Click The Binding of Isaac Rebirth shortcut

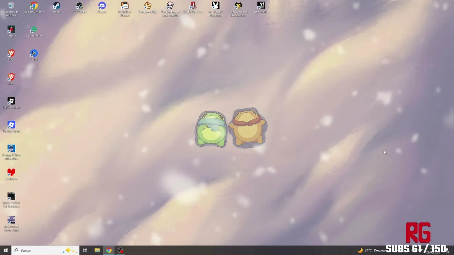click(170, 9)
